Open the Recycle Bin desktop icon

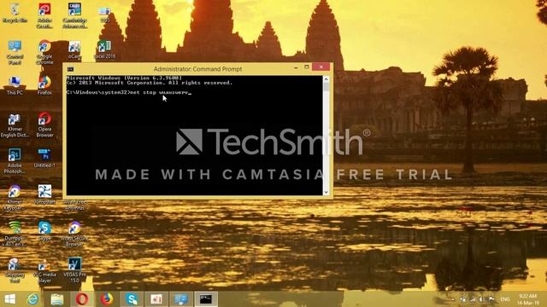pyautogui.click(x=15, y=14)
